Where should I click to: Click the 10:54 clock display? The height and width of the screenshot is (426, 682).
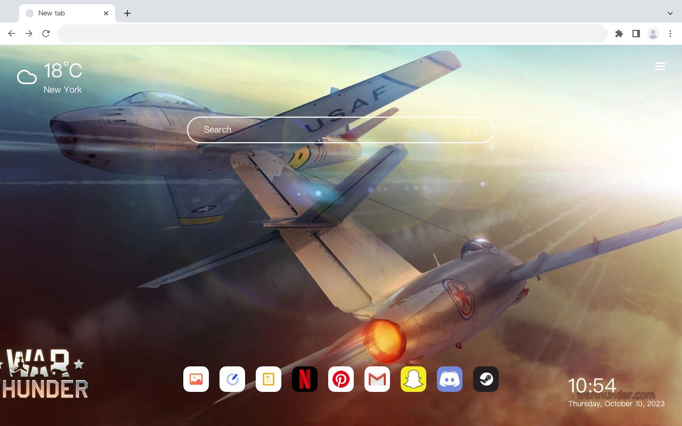click(592, 386)
